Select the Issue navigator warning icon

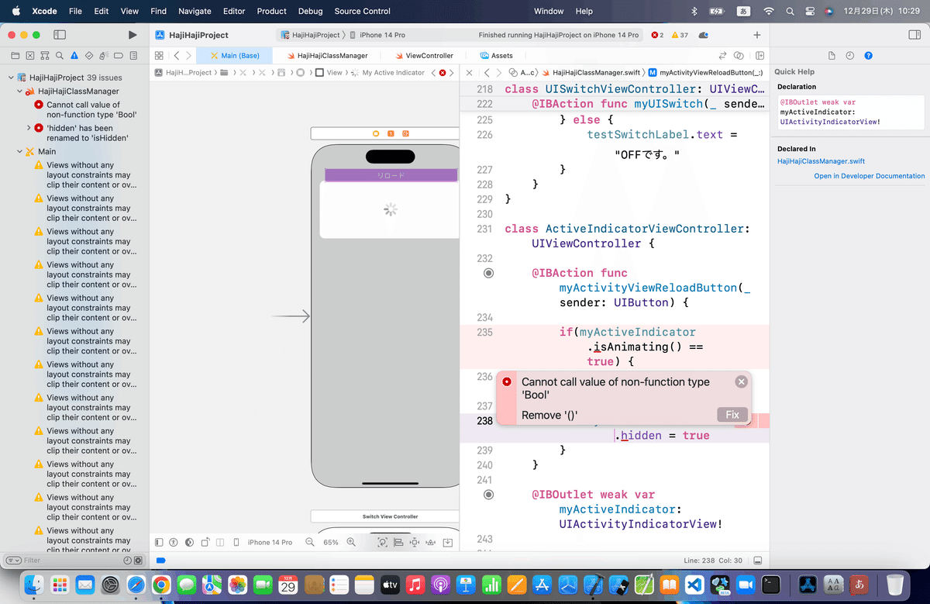pos(74,56)
